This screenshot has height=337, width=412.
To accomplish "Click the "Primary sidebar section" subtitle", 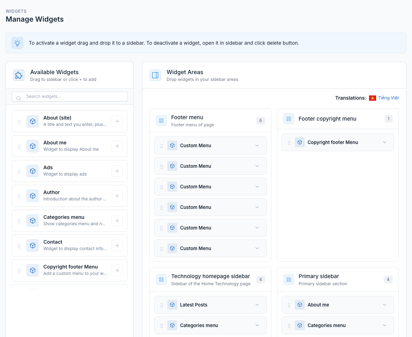I will point(323,284).
